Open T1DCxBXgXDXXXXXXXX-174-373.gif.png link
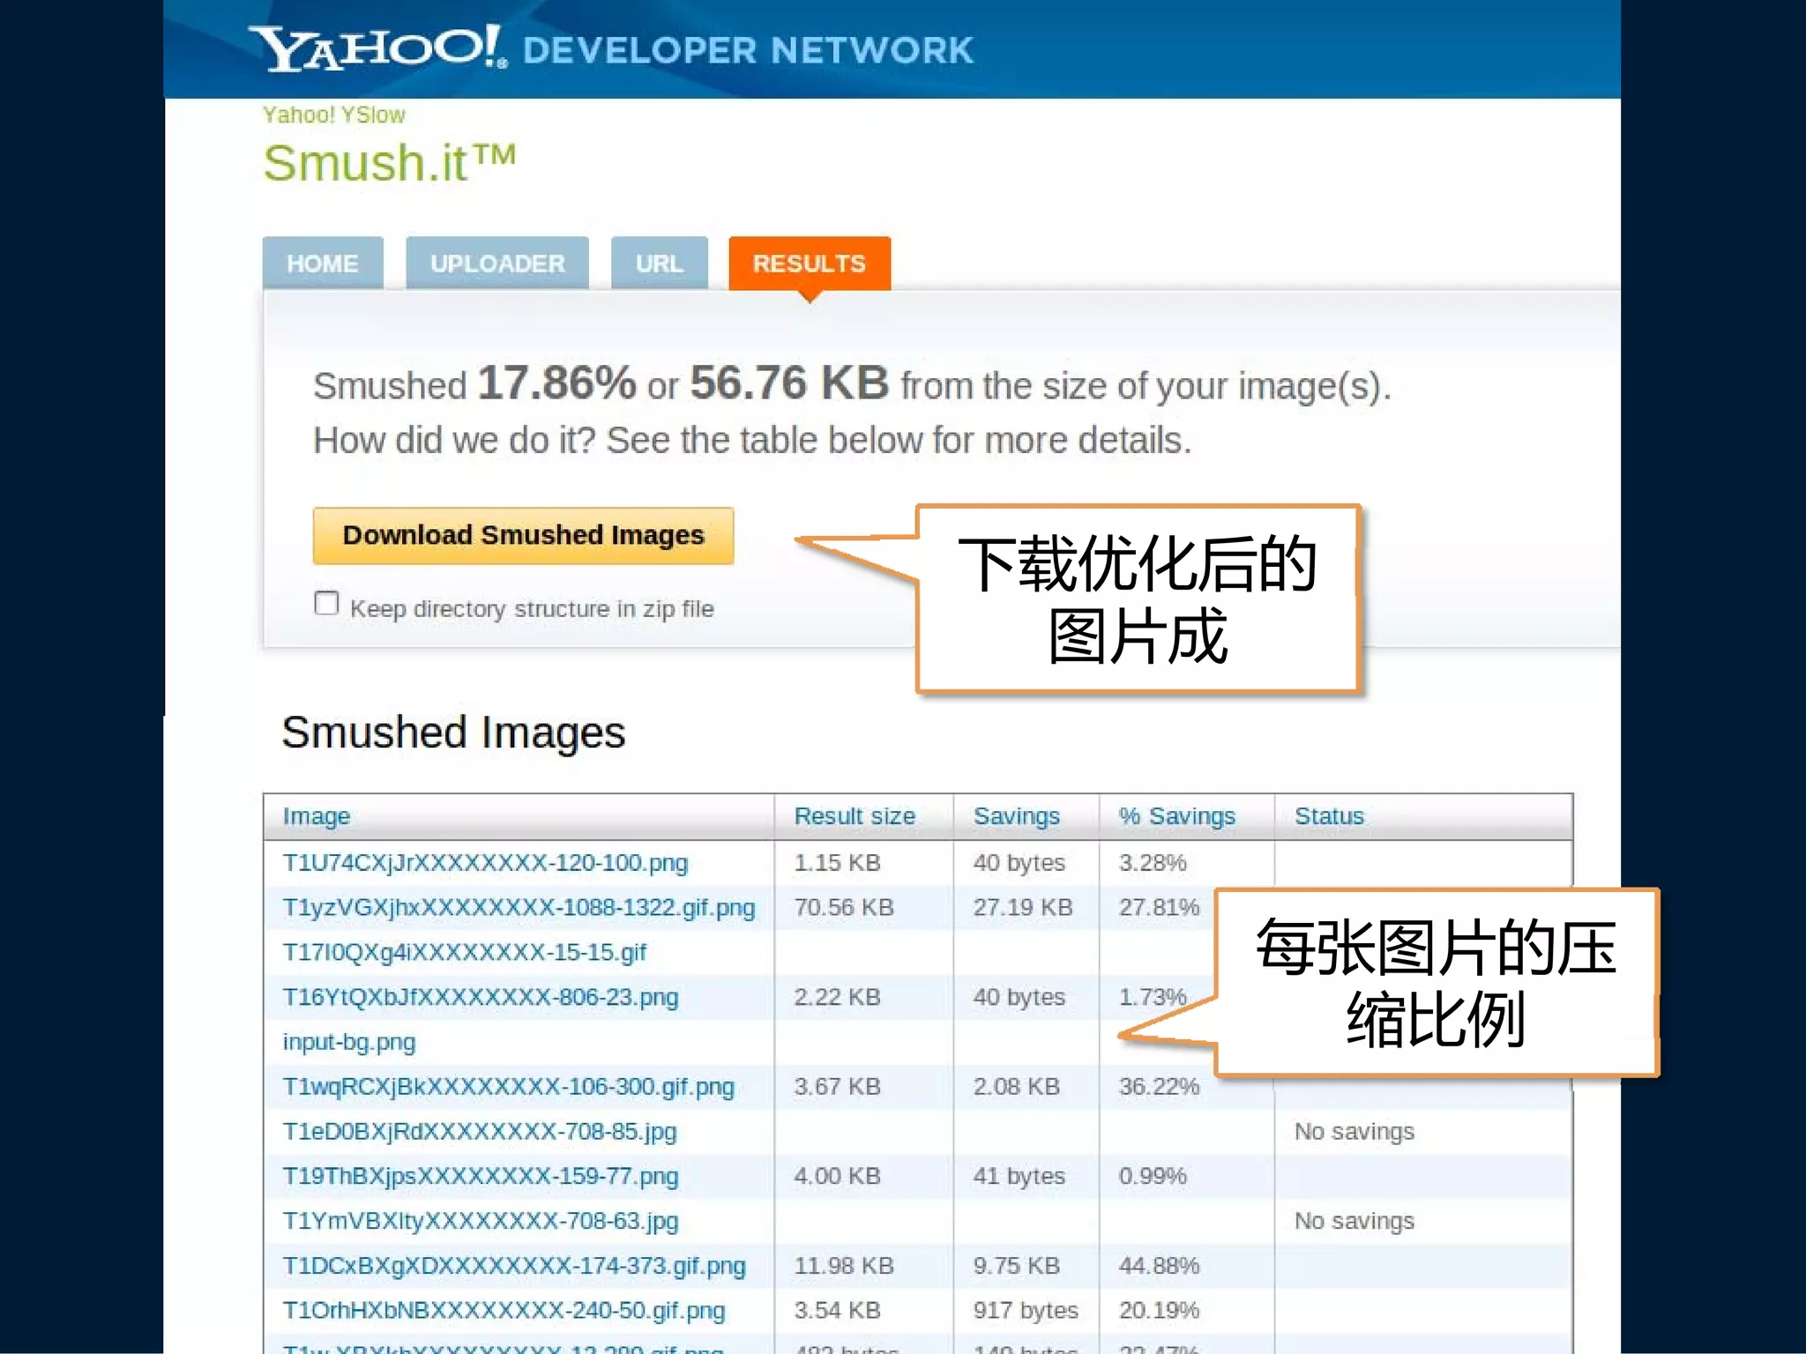Viewport: 1806px width, 1354px height. pos(514,1266)
